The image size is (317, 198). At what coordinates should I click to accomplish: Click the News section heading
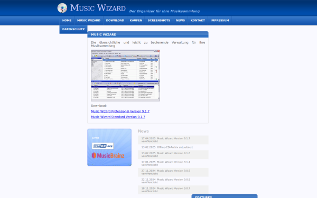pyautogui.click(x=143, y=131)
